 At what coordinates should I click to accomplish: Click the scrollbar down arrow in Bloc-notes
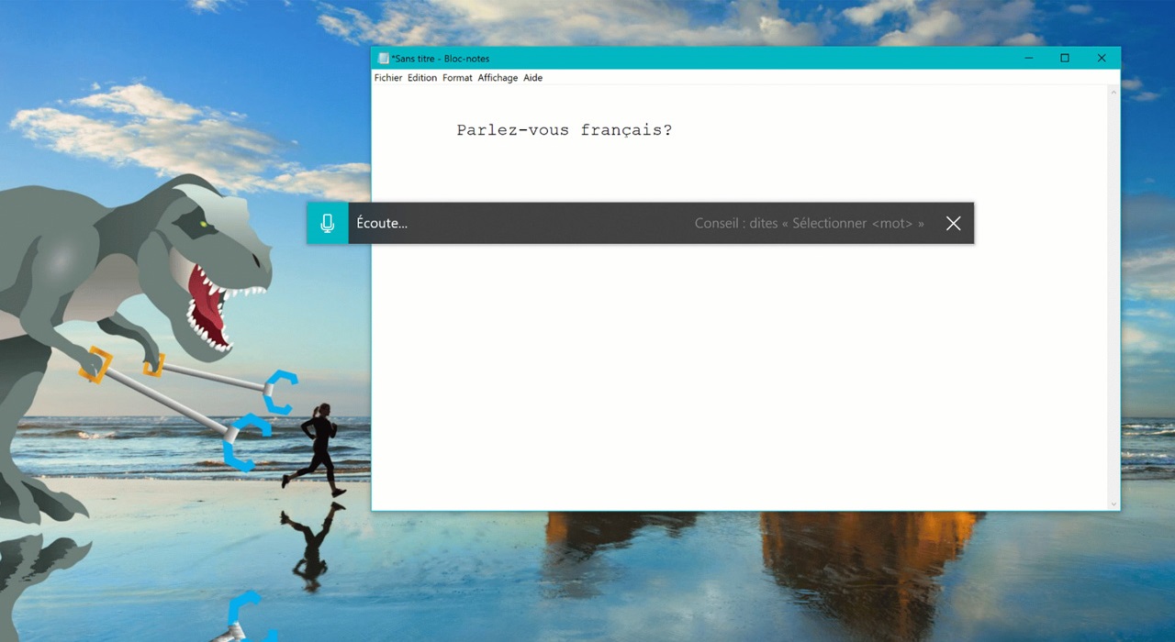coord(1114,504)
